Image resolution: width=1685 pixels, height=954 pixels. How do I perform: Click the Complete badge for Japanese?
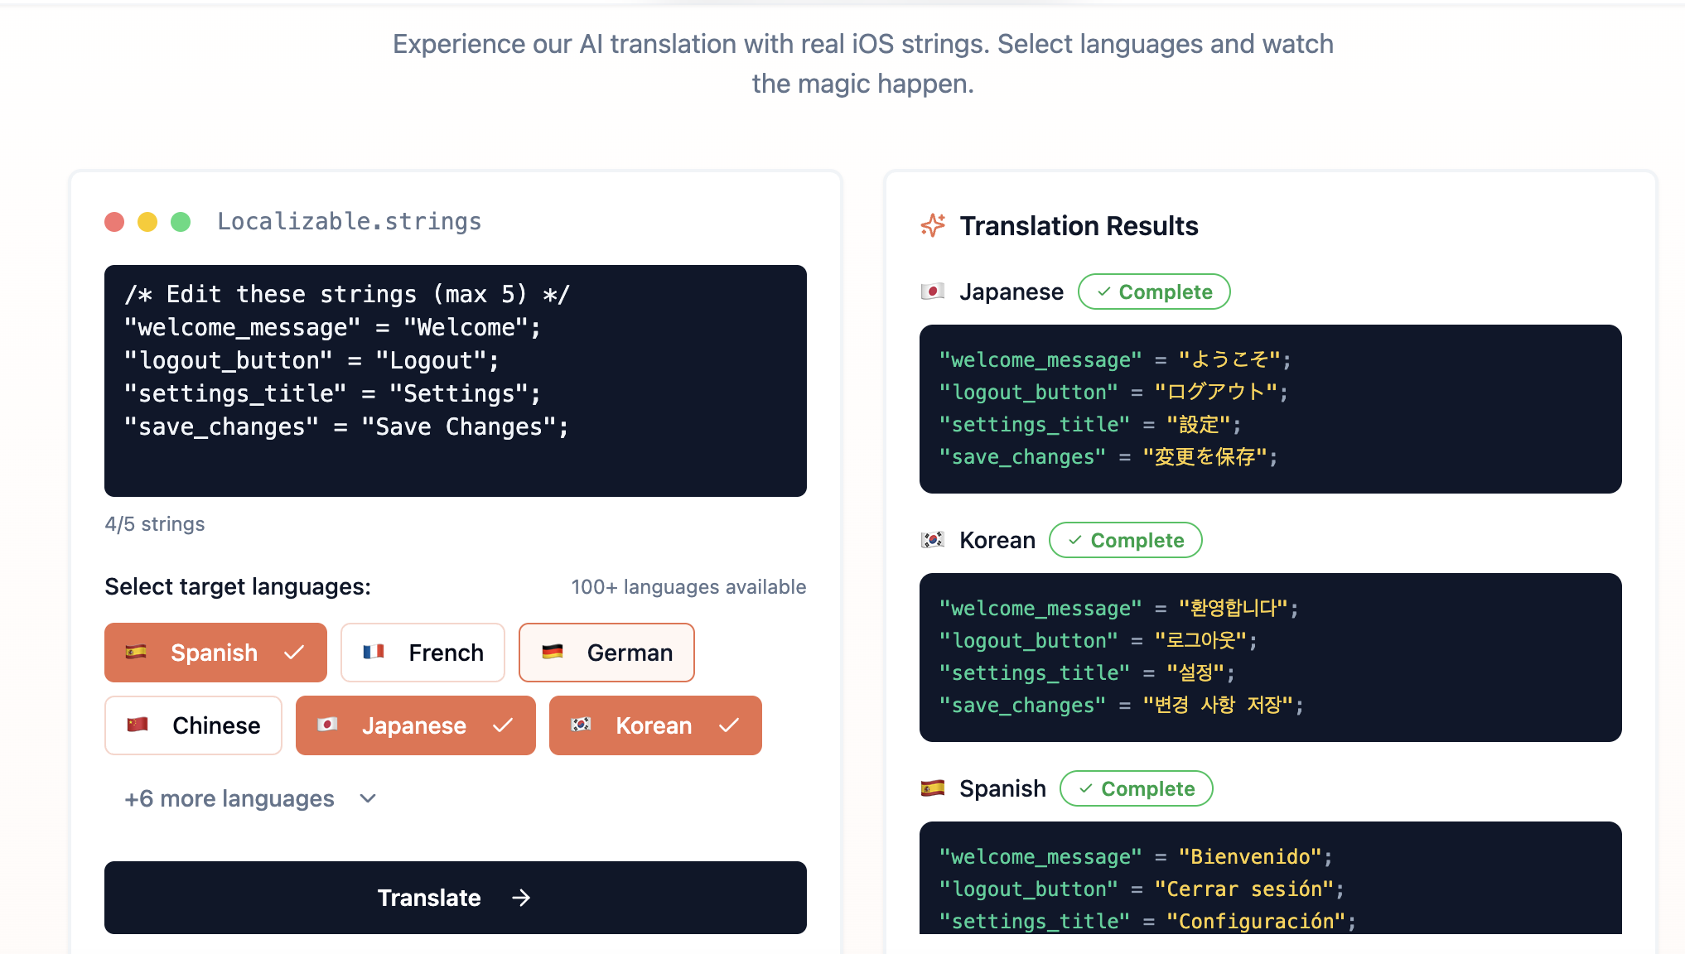tap(1154, 291)
